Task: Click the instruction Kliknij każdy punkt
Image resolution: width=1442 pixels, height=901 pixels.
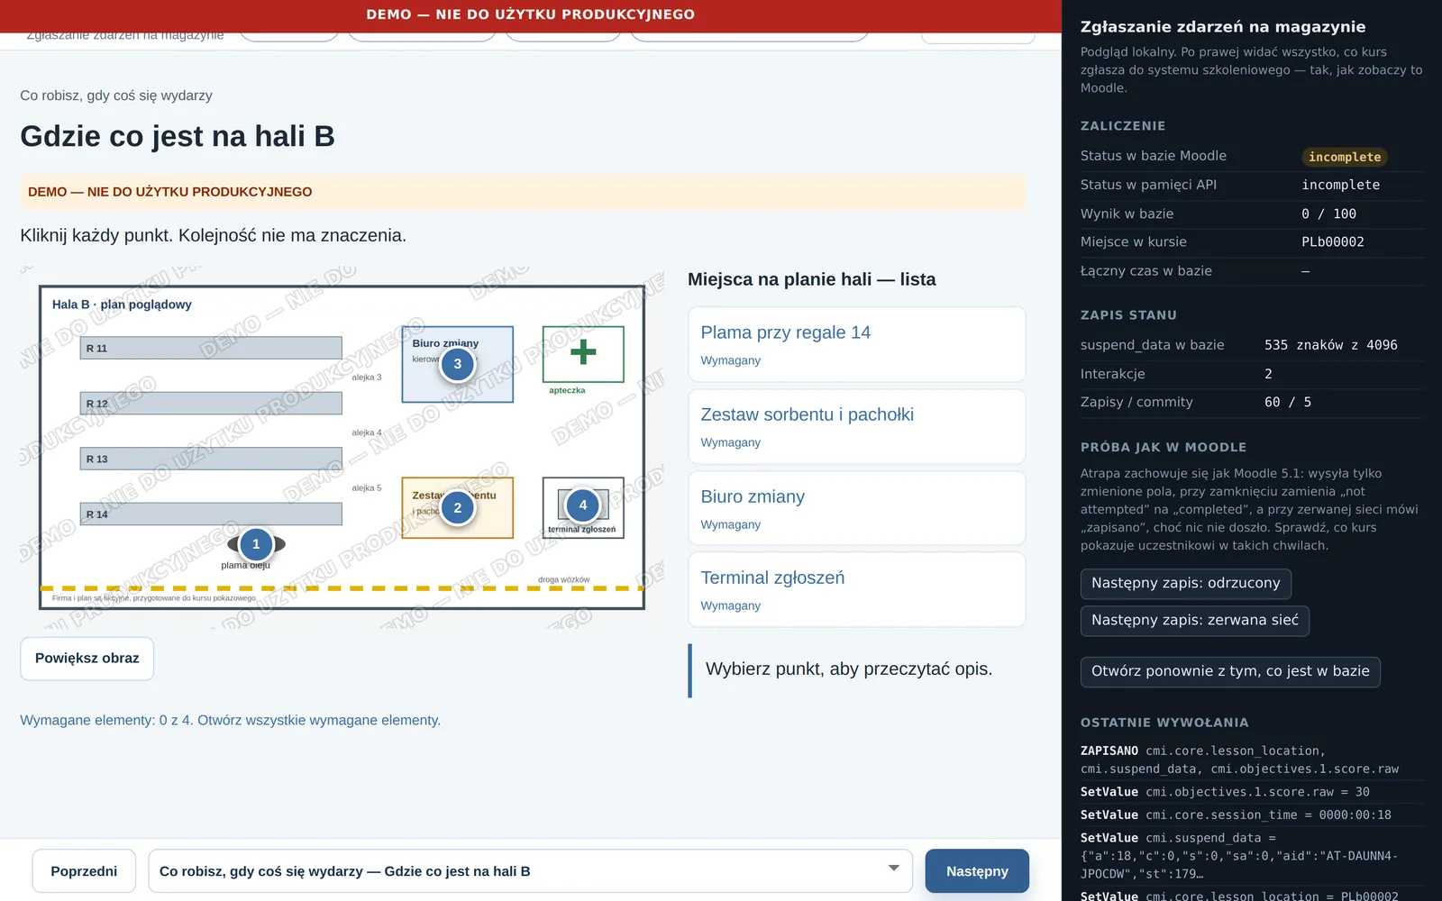Action: click(x=96, y=235)
